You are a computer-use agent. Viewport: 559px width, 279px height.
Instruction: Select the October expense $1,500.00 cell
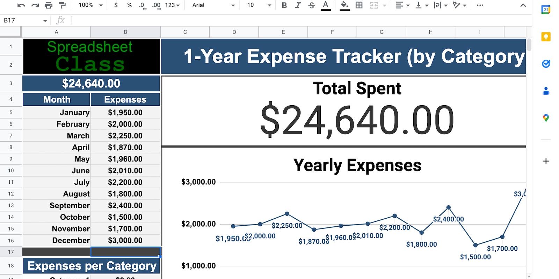point(125,217)
